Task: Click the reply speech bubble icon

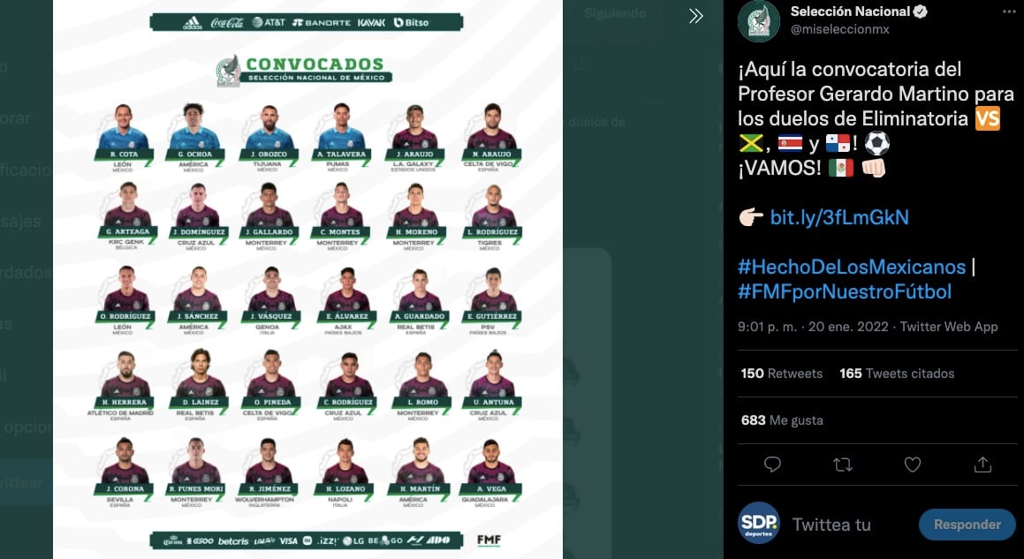Action: click(772, 465)
